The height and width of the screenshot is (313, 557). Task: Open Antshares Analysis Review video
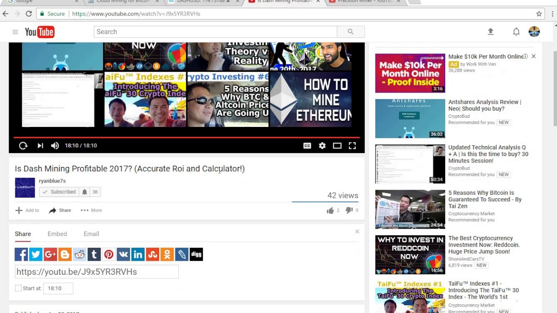point(484,106)
